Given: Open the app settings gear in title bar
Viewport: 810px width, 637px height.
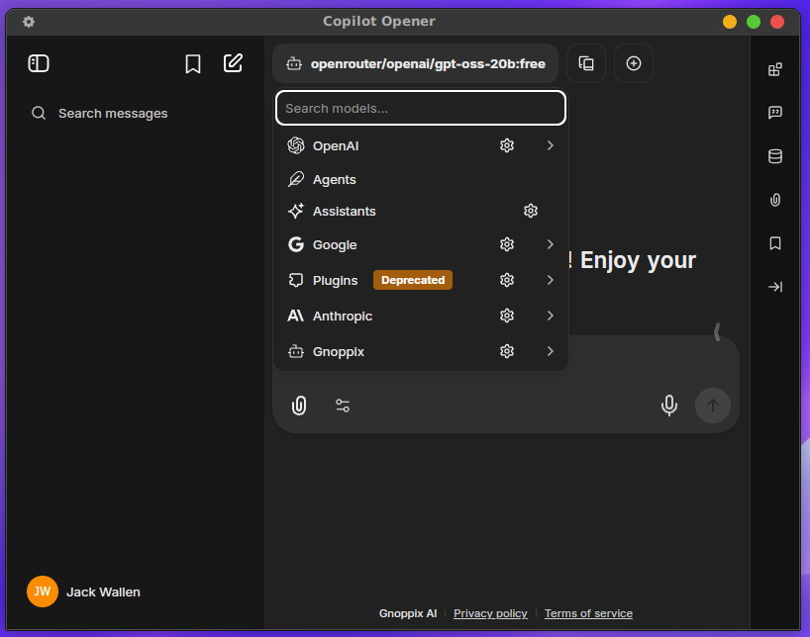Looking at the screenshot, I should pyautogui.click(x=29, y=22).
